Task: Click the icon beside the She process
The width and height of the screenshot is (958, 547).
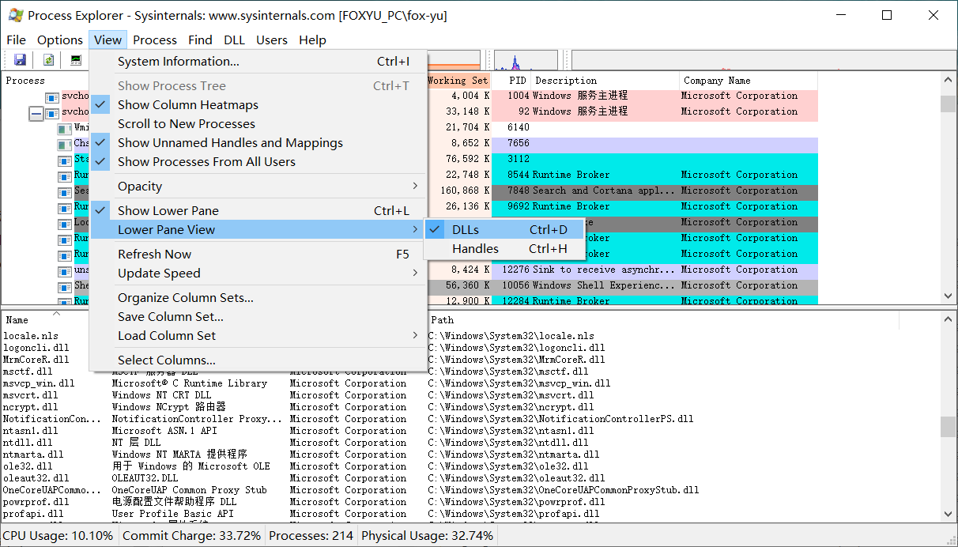Action: (x=65, y=287)
